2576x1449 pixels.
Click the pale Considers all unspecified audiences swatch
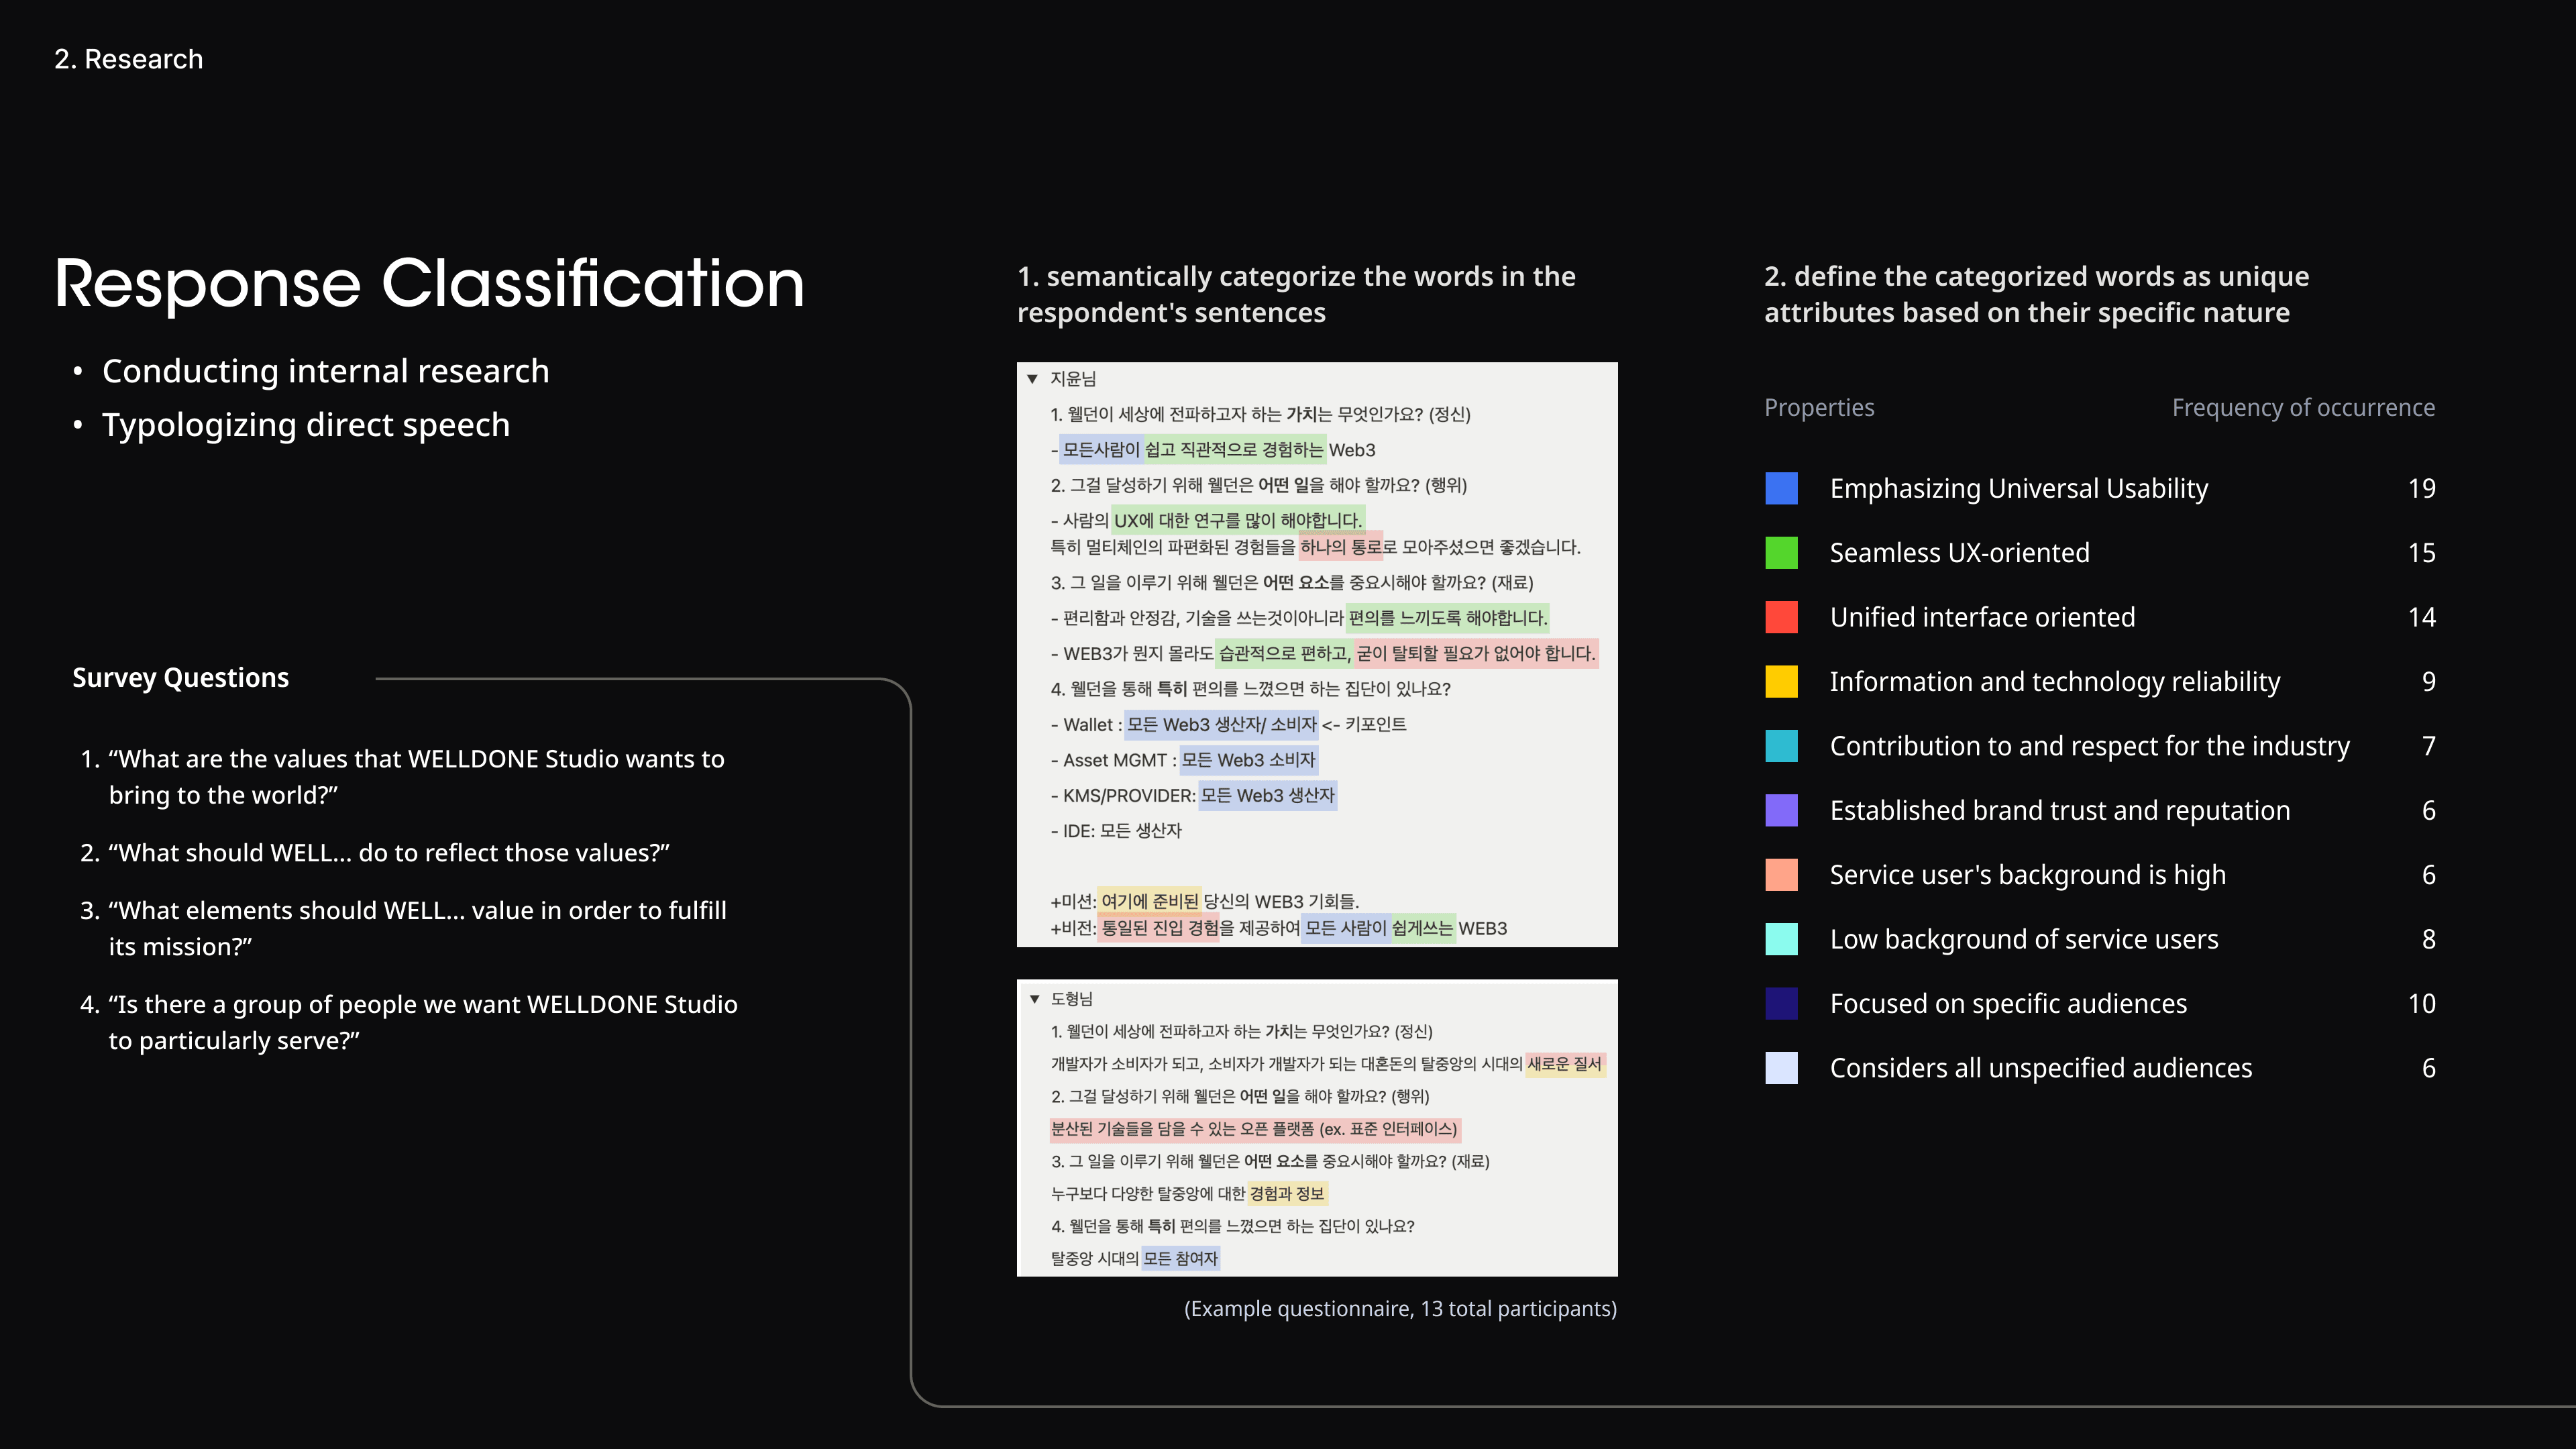(1781, 1068)
